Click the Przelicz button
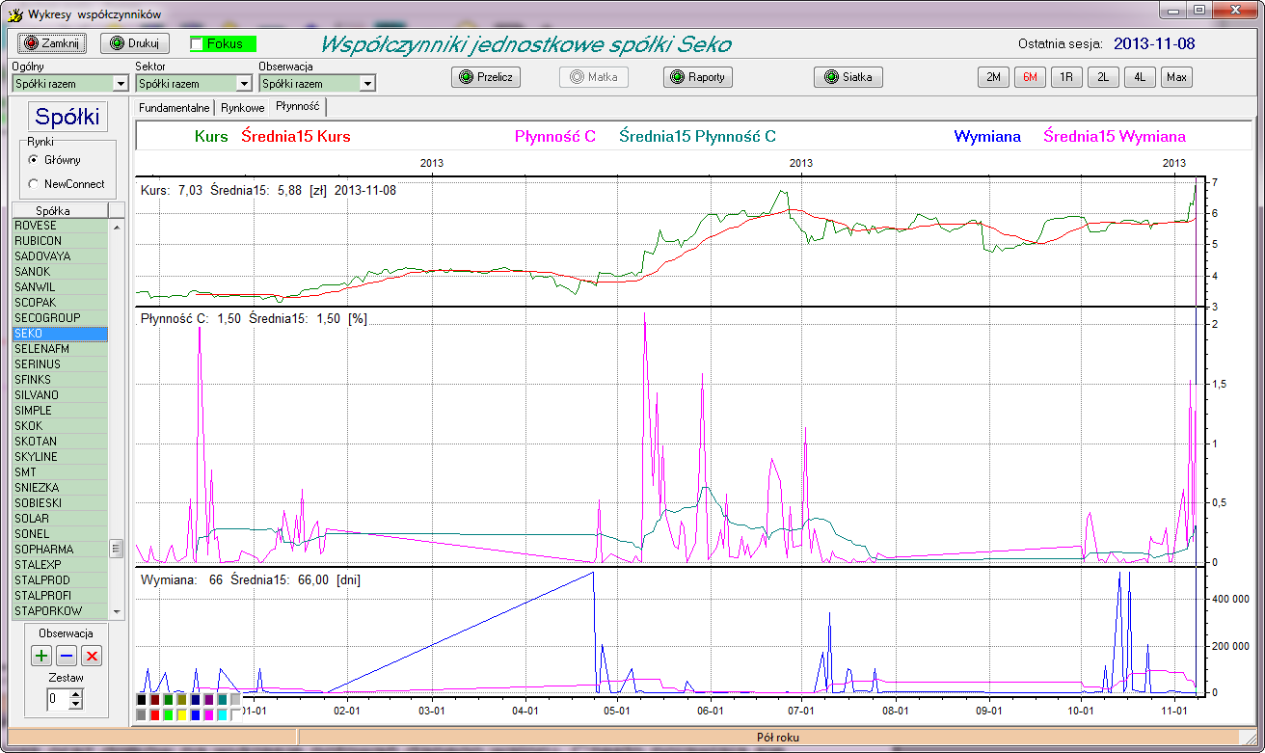The height and width of the screenshot is (753, 1265). (487, 77)
